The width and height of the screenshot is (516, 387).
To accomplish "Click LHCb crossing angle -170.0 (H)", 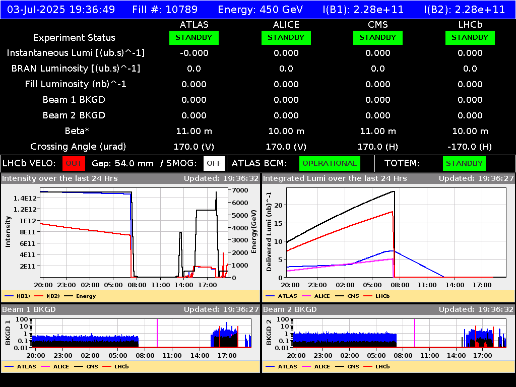I will click(470, 147).
